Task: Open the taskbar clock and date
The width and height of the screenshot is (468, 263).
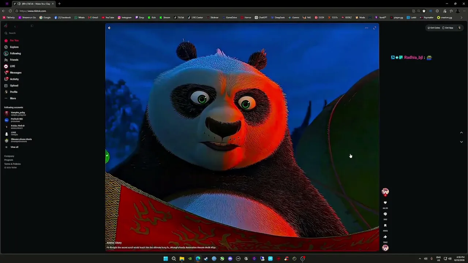Action: [460, 259]
